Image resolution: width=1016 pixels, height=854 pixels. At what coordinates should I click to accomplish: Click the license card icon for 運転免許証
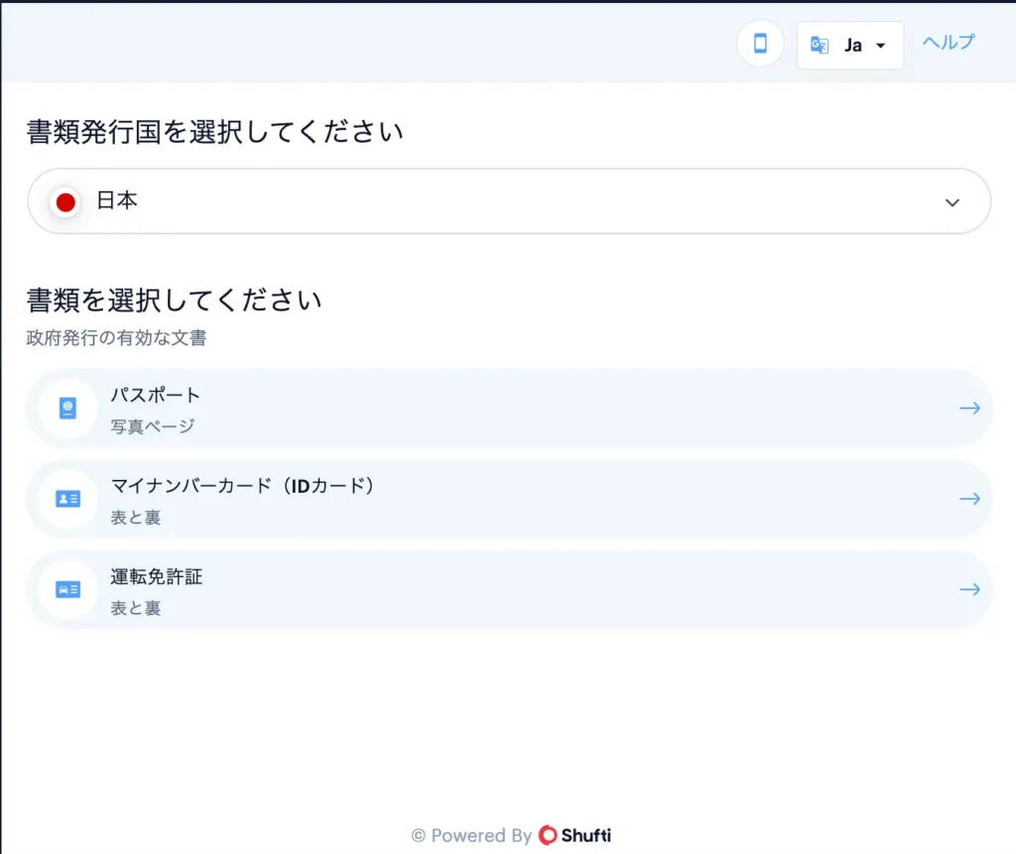pyautogui.click(x=65, y=588)
